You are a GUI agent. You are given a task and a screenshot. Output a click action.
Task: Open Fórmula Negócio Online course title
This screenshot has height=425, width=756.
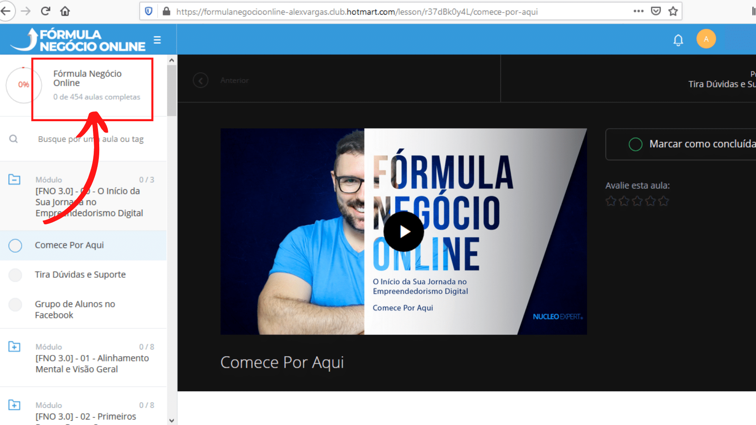point(87,78)
